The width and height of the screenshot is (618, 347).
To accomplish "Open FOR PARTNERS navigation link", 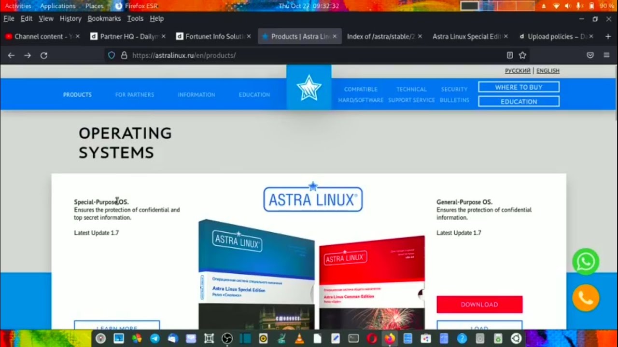I will (x=135, y=95).
